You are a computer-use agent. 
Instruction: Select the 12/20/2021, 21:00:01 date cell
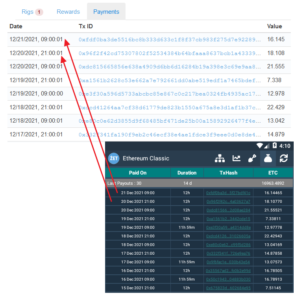coord(36,53)
